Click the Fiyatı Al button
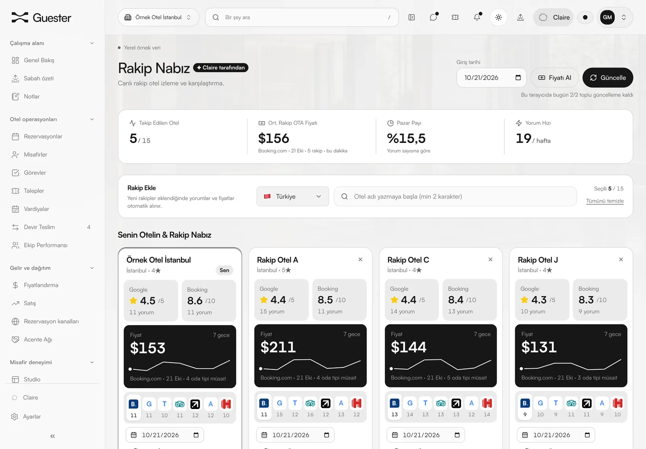Viewport: 646px width, 449px height. point(555,78)
